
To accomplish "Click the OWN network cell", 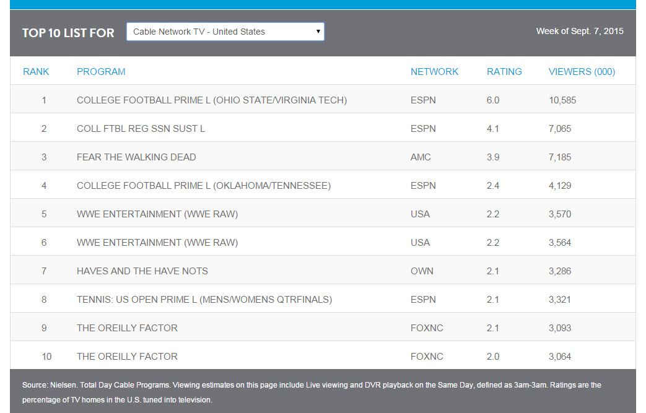I will (x=422, y=271).
